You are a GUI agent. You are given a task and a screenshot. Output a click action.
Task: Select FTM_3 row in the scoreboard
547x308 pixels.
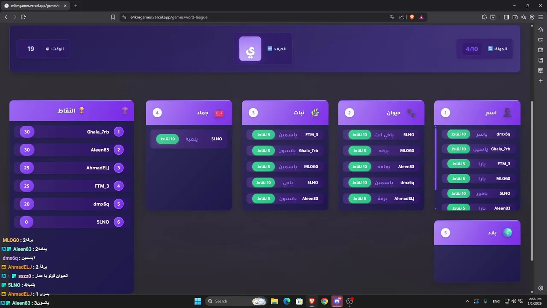(x=71, y=186)
